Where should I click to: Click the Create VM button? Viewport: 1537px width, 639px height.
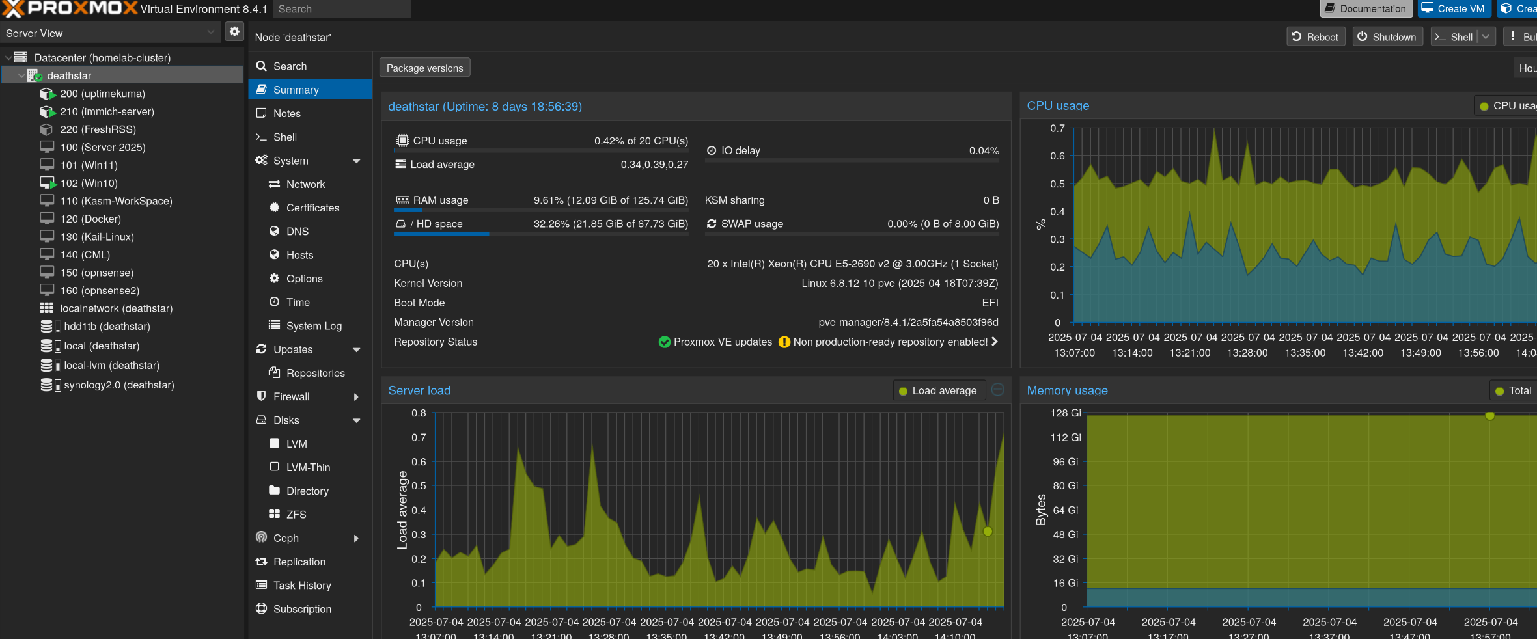coord(1454,8)
